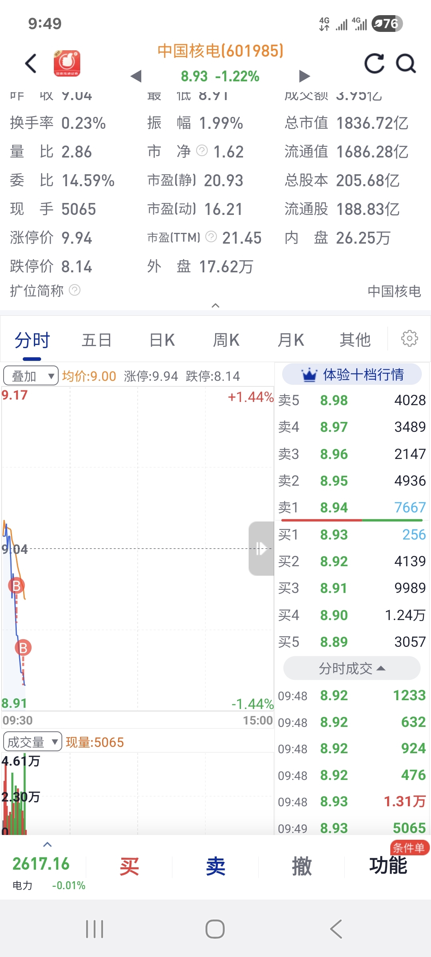
Task: Tap the volume bars chart area
Action: coord(137,794)
